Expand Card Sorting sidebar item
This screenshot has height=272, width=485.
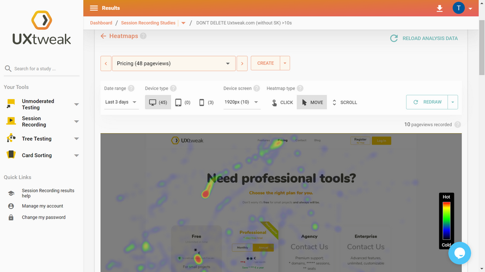pos(76,156)
